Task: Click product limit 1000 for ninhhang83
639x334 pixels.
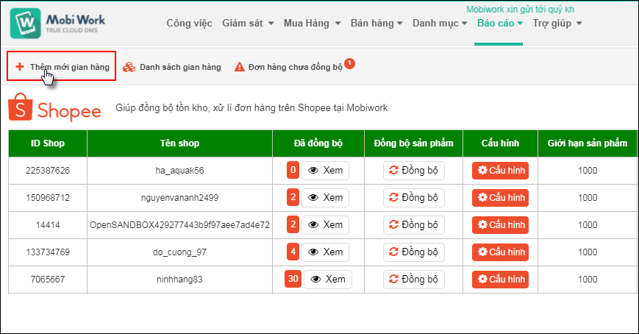Action: (588, 280)
